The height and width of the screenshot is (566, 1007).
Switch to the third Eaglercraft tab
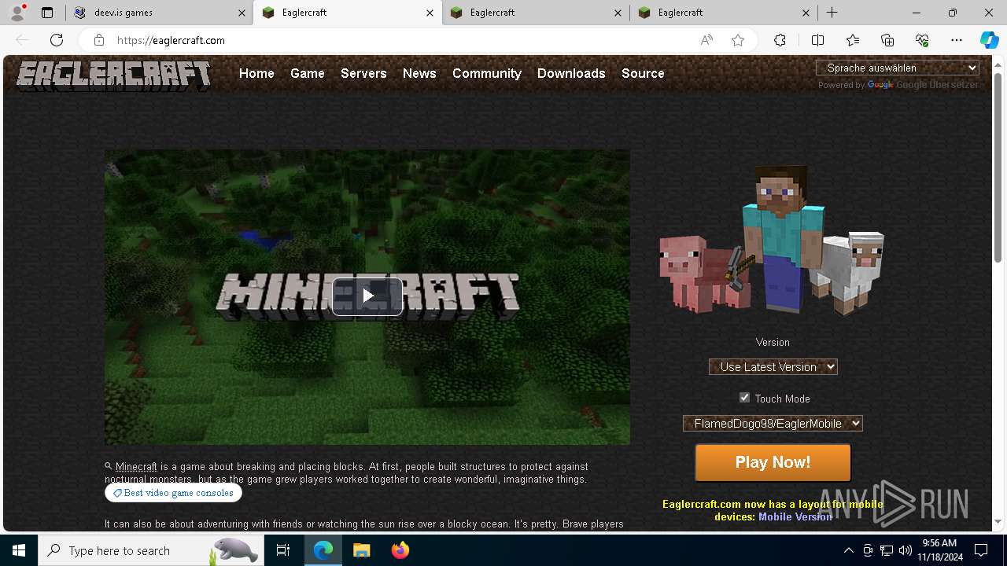tap(536, 13)
